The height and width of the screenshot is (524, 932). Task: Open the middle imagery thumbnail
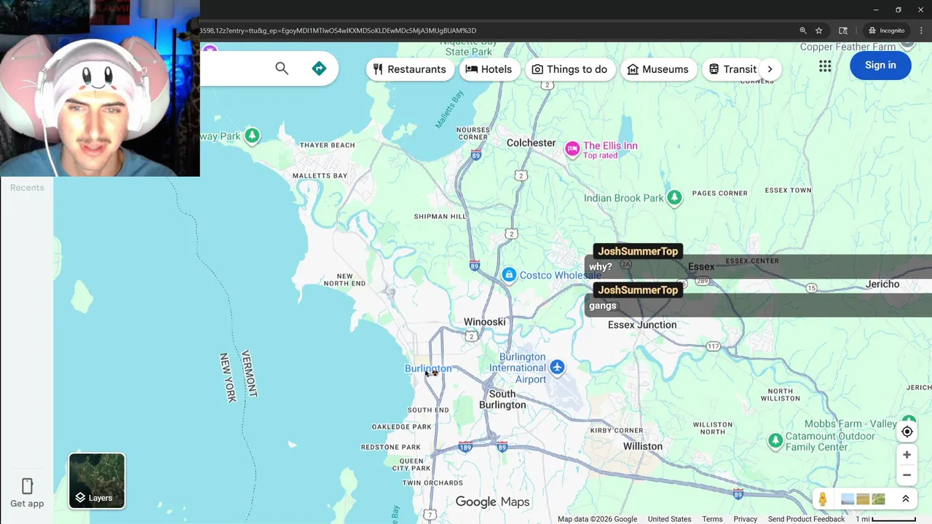tap(863, 499)
